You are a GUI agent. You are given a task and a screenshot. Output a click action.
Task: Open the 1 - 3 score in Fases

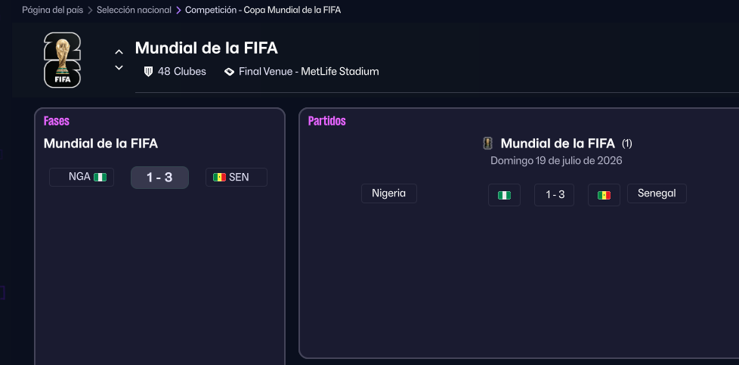click(x=159, y=178)
